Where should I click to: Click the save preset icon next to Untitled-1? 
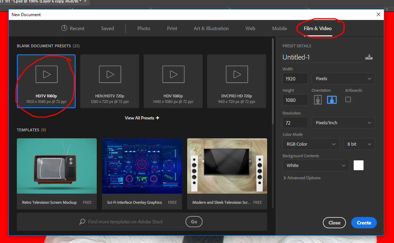(369, 57)
